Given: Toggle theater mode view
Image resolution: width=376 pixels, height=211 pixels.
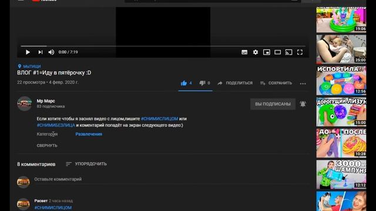Looking at the screenshot, I should (277, 52).
